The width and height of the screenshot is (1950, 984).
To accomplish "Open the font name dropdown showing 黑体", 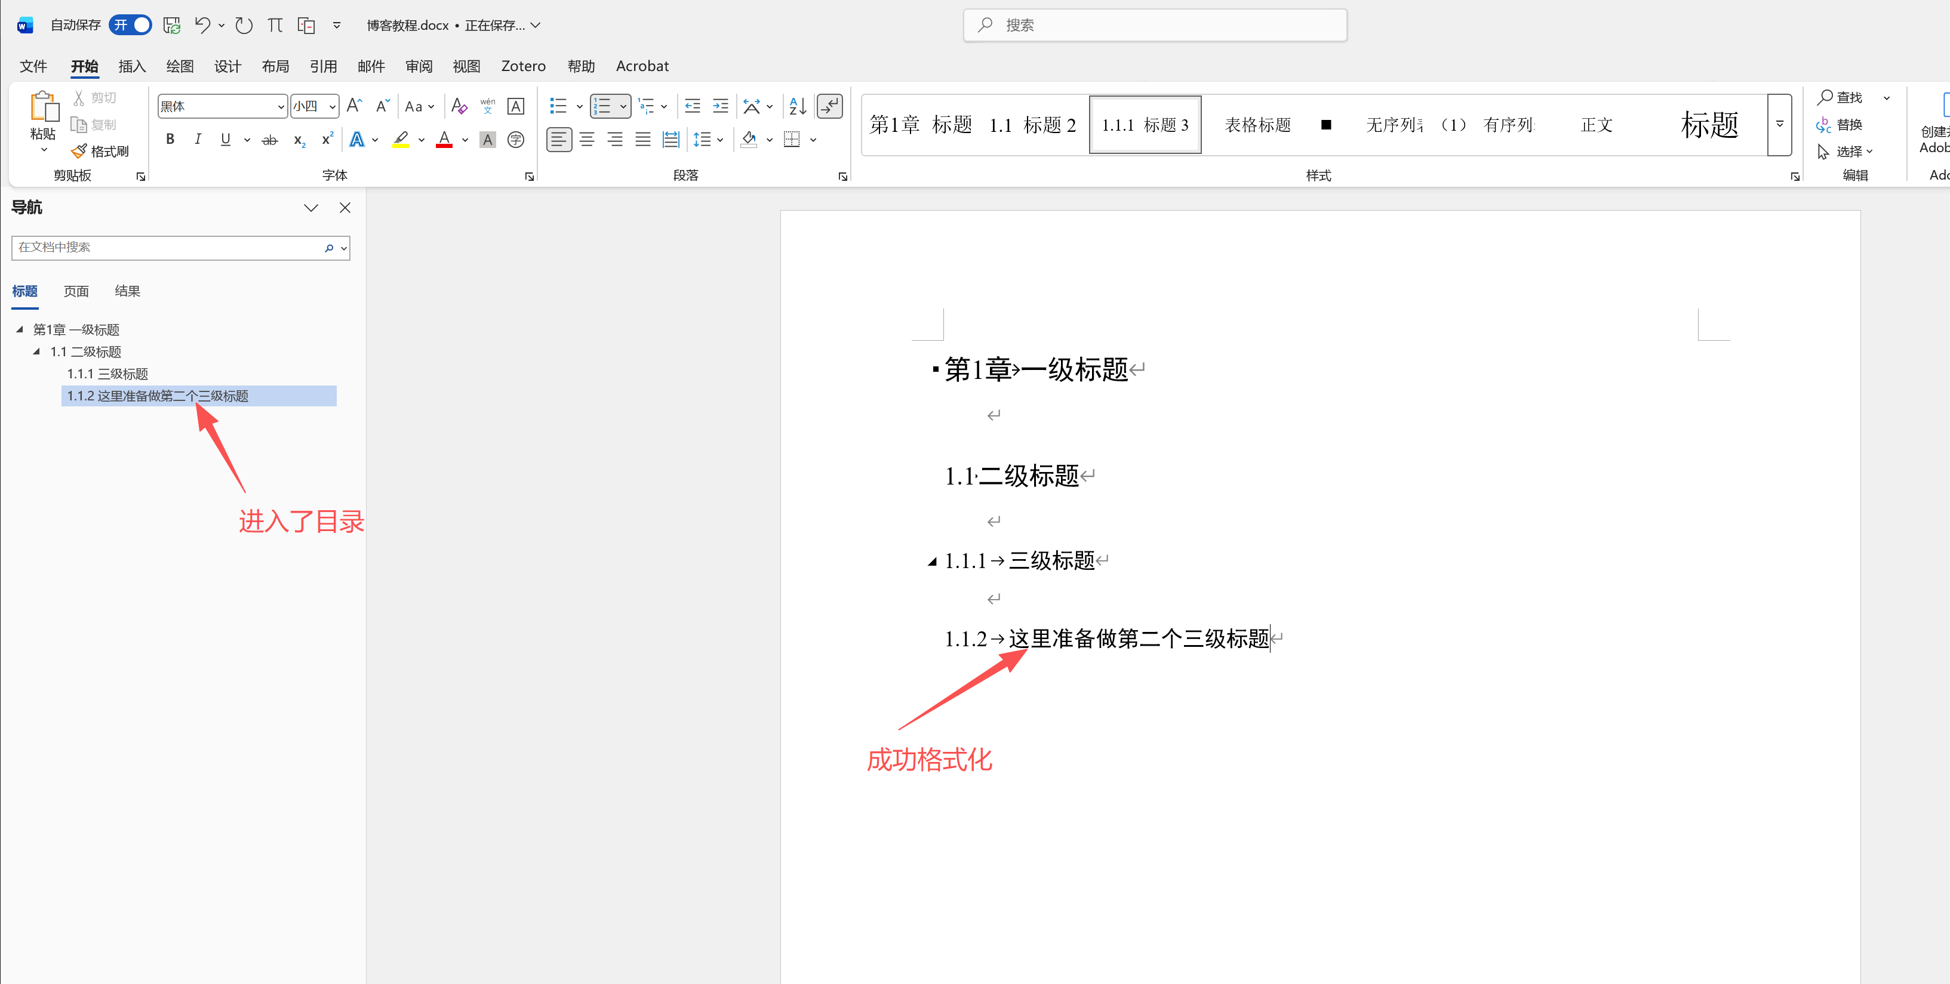I will 281,107.
